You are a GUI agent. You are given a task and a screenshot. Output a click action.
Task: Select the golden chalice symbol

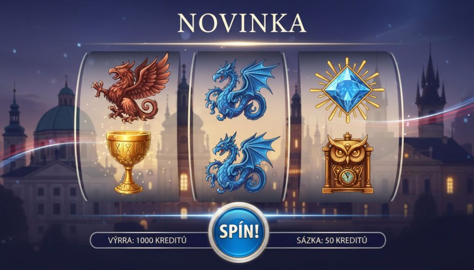tap(128, 162)
